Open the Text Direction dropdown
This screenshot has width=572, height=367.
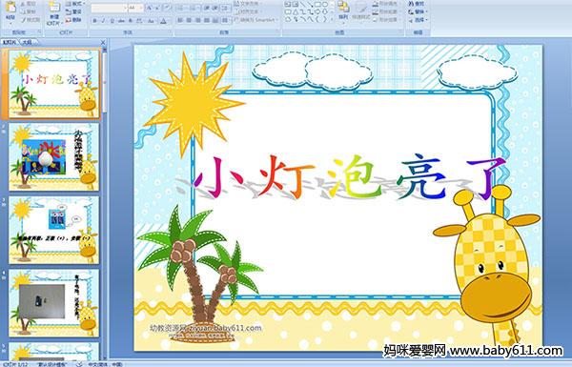[x=249, y=4]
